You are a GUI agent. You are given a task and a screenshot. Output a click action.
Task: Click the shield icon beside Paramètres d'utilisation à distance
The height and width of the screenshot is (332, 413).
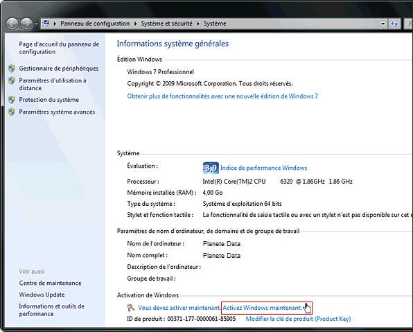(12, 80)
